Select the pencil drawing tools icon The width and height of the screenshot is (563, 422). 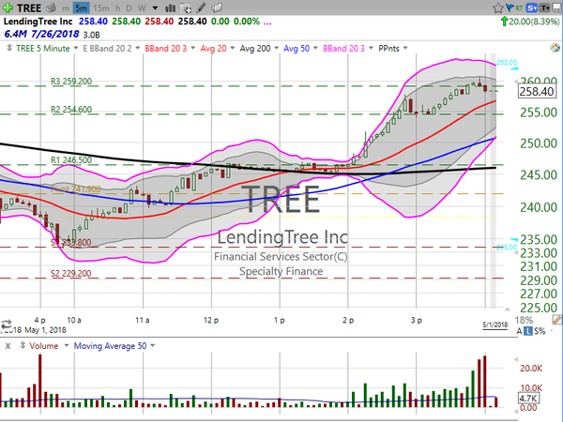click(202, 8)
